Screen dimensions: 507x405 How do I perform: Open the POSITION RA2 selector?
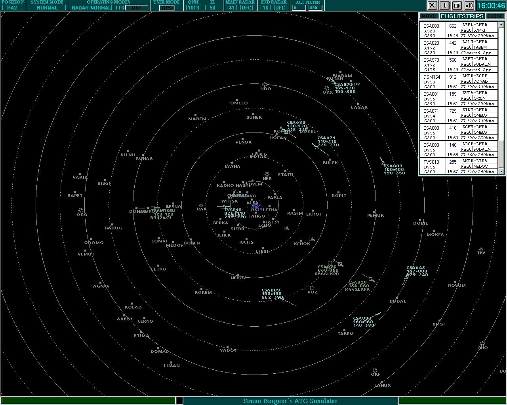[12, 8]
